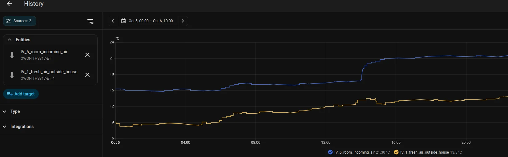Go to the next date range
The image size is (508, 157).
coord(183,21)
